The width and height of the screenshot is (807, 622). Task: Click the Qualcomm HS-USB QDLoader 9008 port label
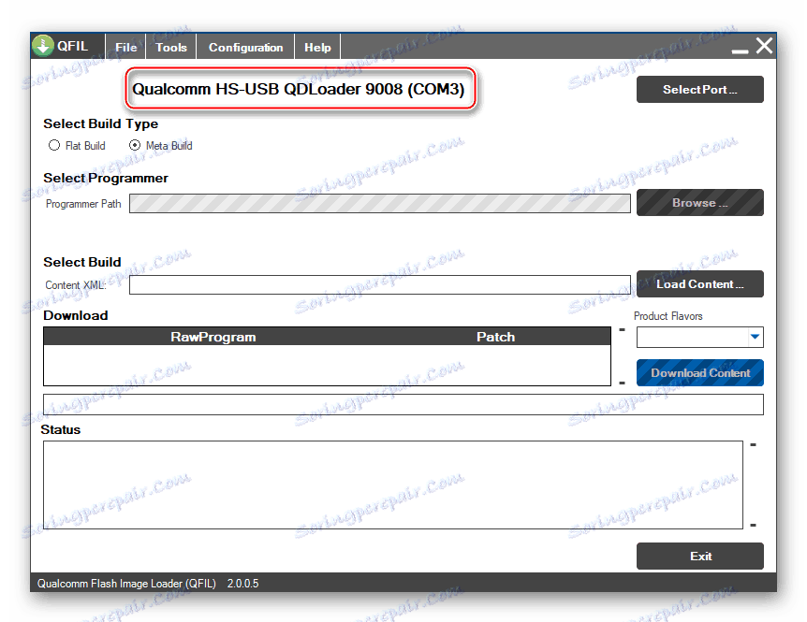[299, 89]
